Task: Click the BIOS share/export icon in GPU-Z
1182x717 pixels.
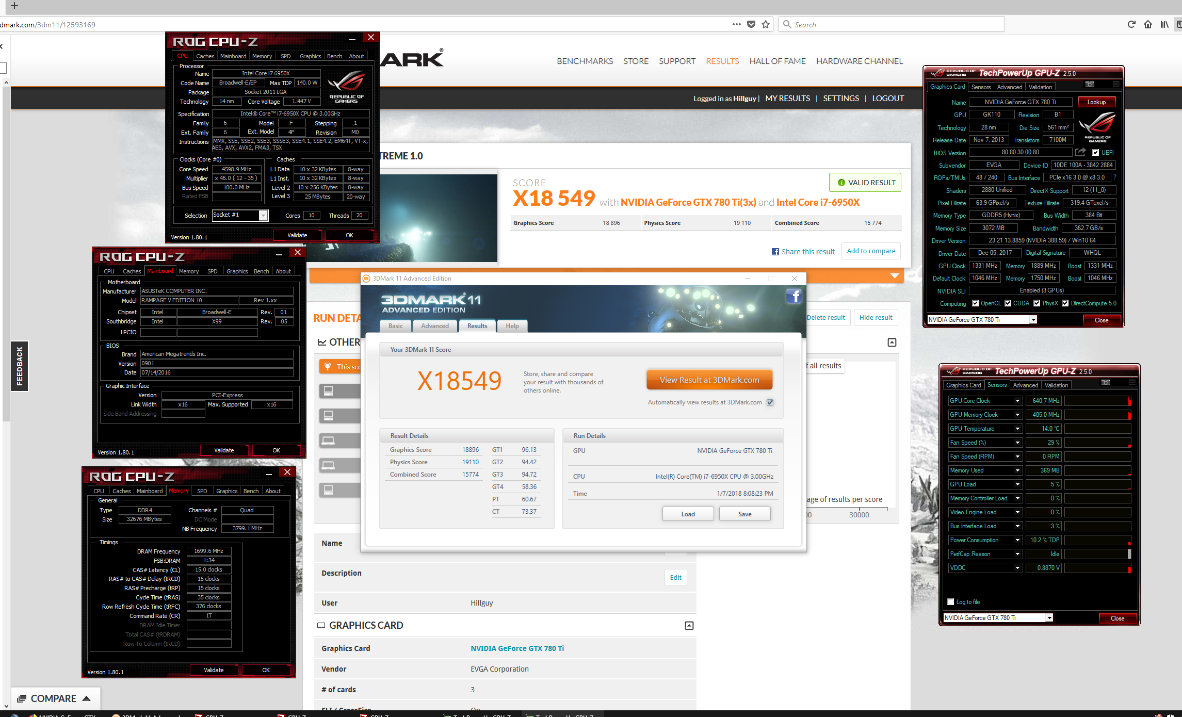Action: pos(1080,152)
